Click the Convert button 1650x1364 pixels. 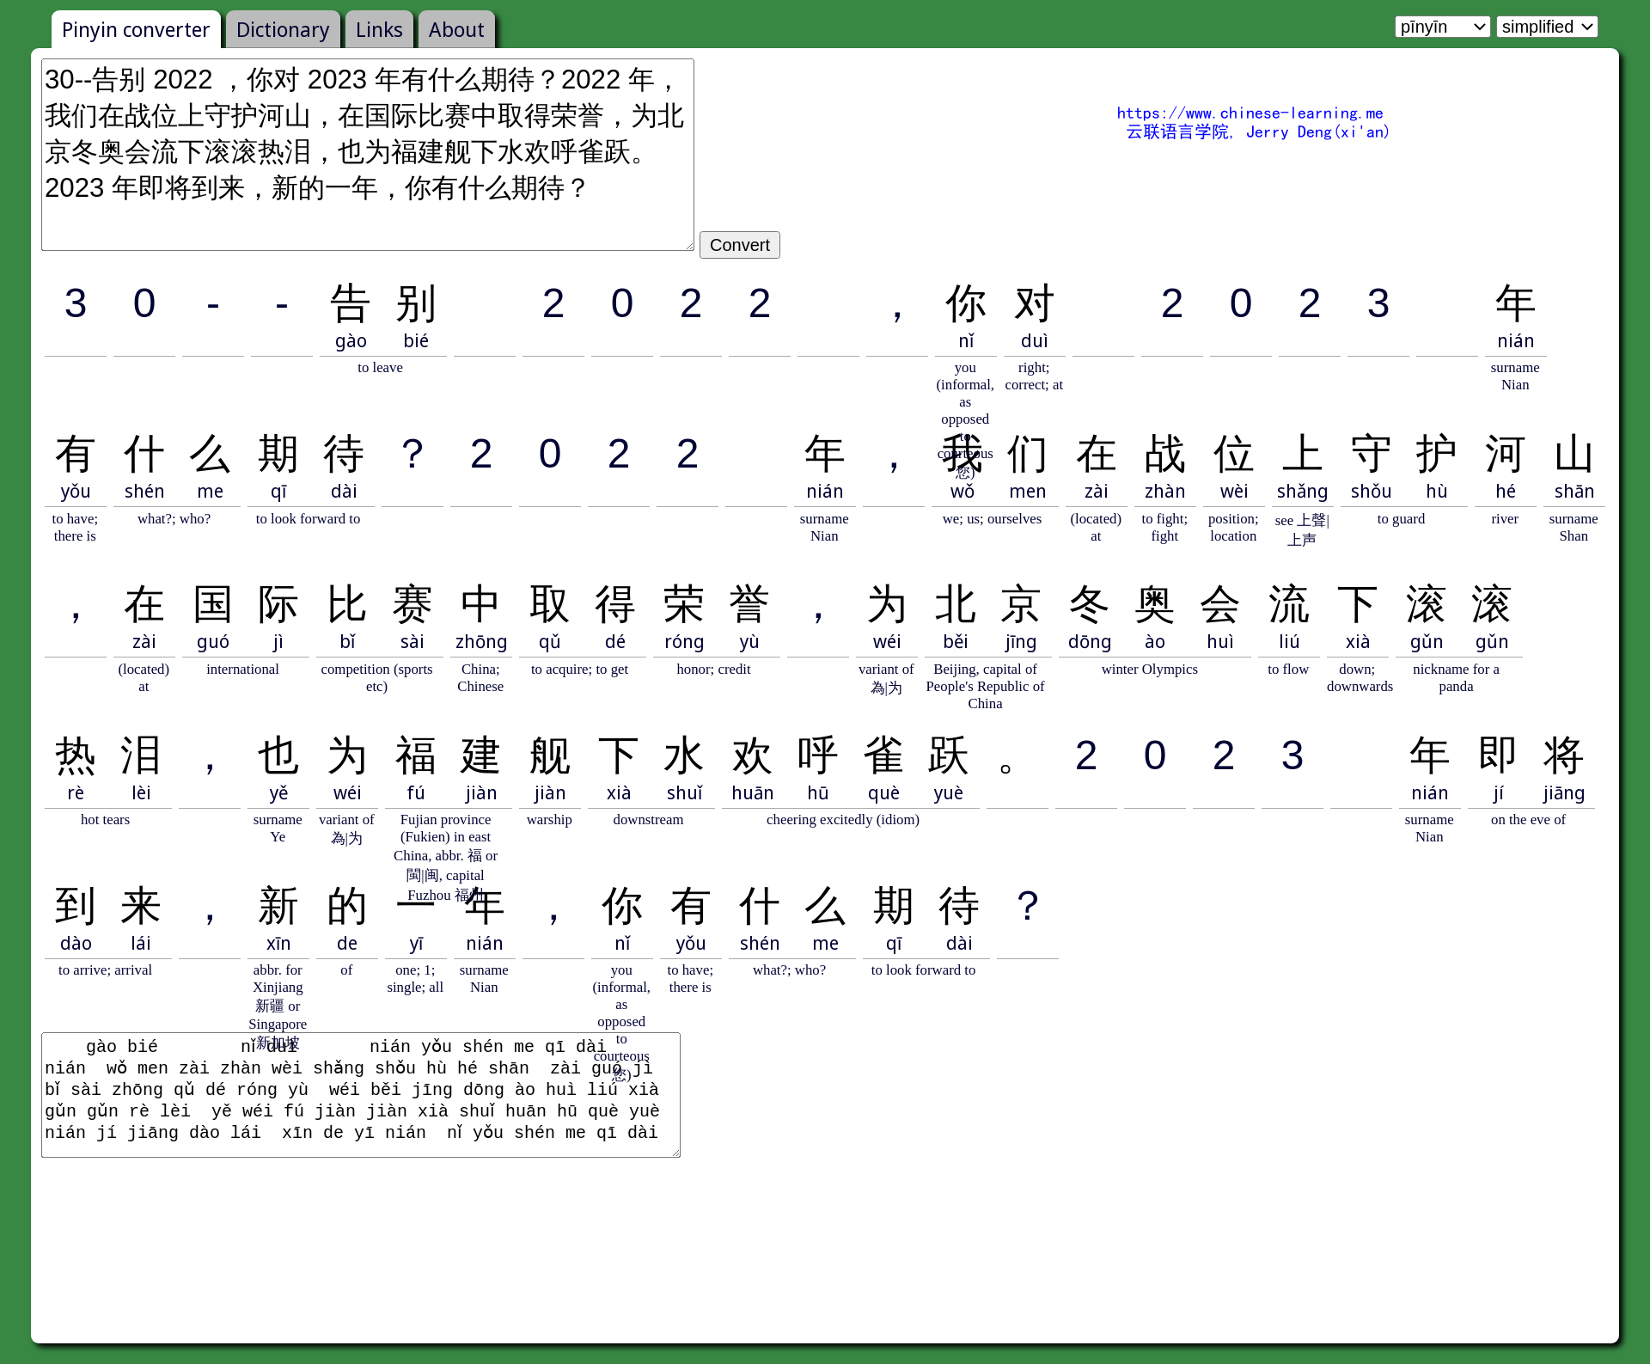click(740, 245)
